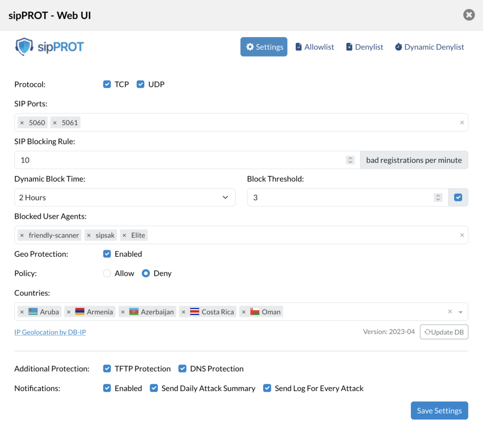Screen dimensions: 483x430
Task: Remove friendly-scanner user agent tag
Action: point(22,235)
